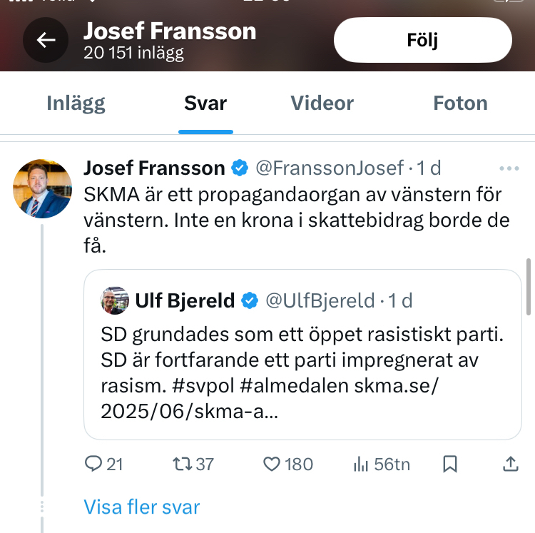Click Ulf Bjereld's small avatar

pyautogui.click(x=114, y=300)
